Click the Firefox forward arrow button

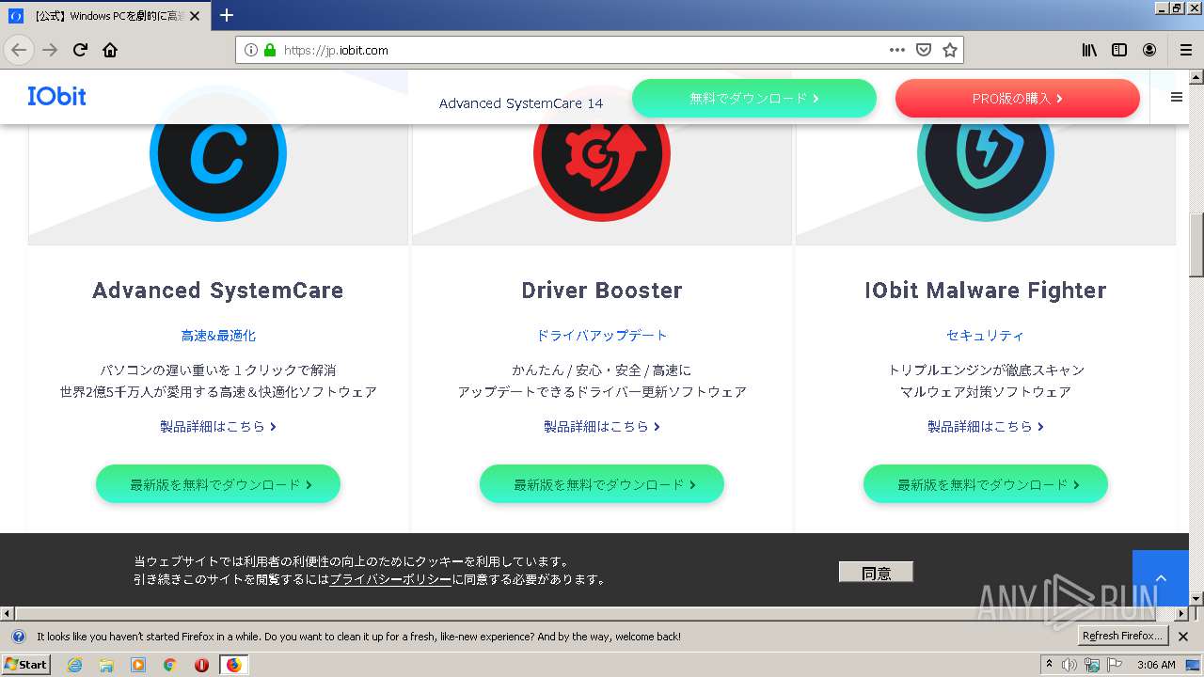click(50, 50)
